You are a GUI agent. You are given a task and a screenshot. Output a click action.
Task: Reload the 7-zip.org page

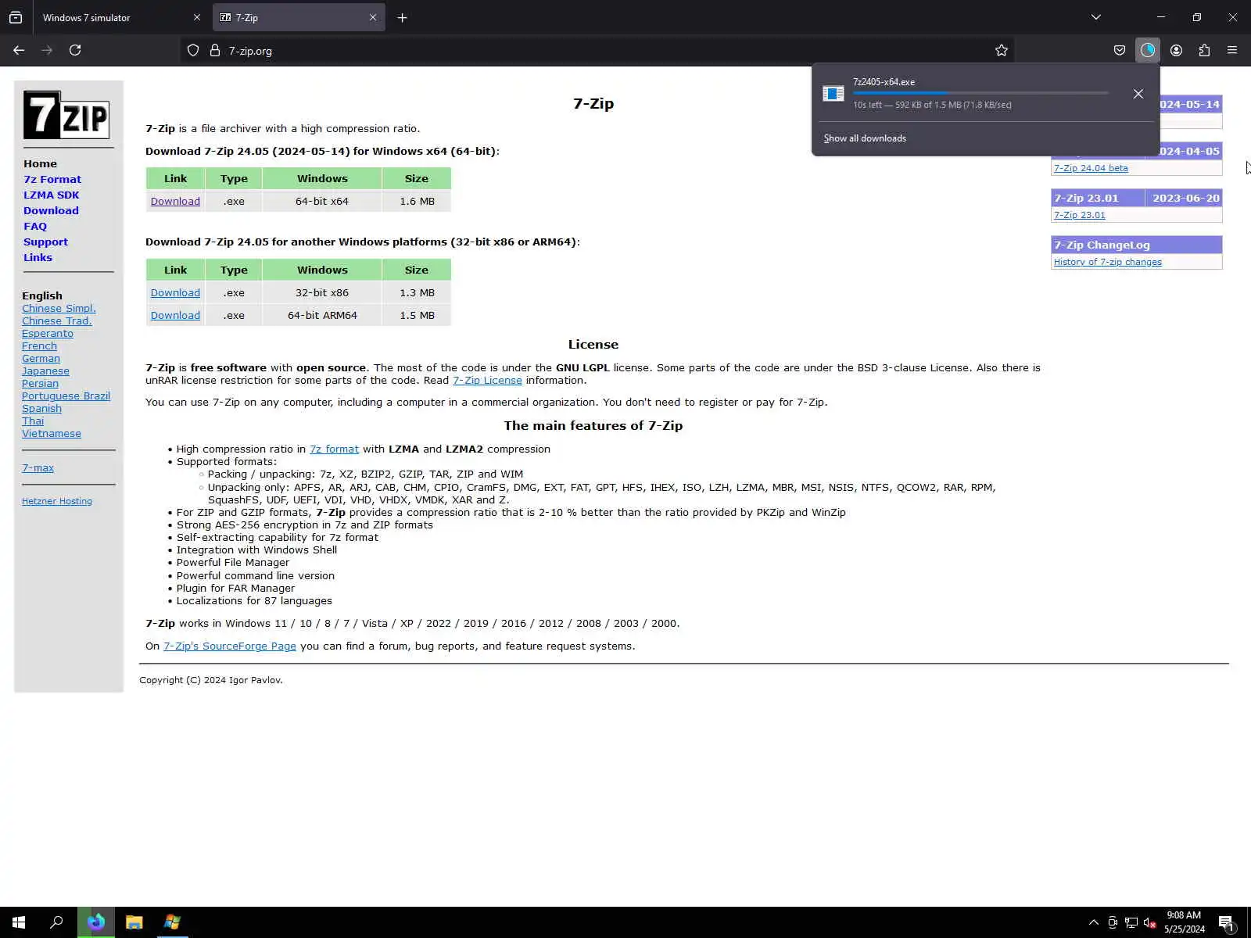(x=75, y=50)
